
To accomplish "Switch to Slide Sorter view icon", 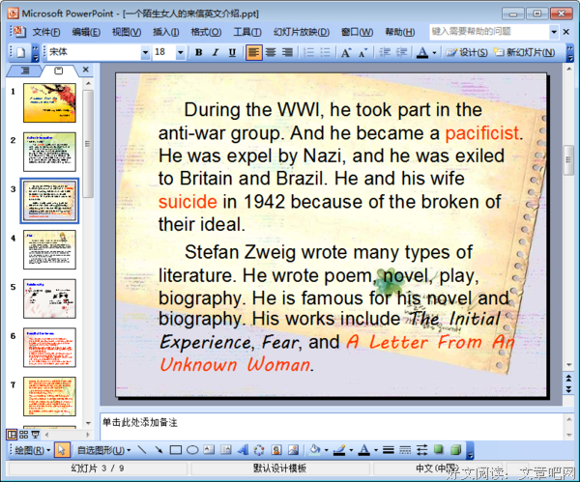I will click(x=23, y=435).
